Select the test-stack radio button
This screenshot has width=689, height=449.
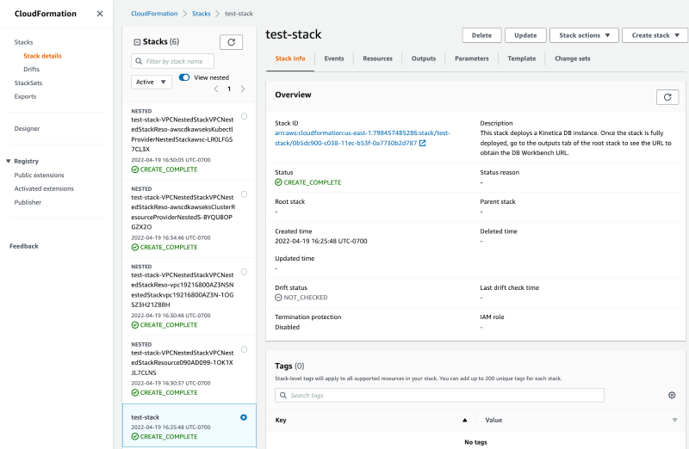244,417
